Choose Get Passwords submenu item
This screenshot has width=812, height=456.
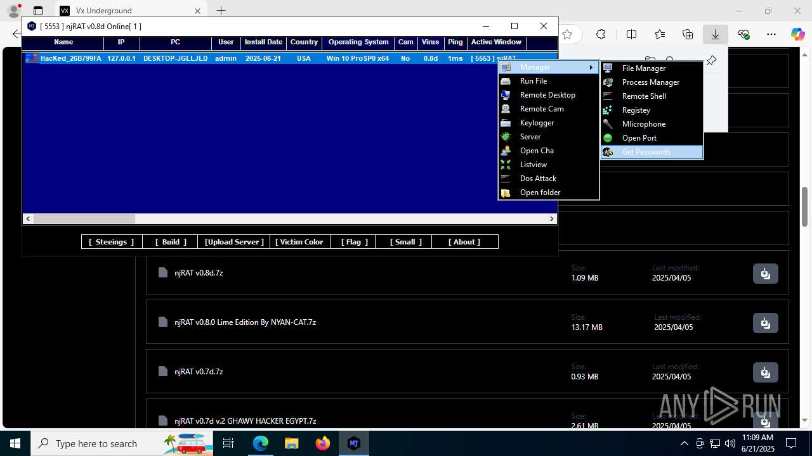[x=652, y=152]
